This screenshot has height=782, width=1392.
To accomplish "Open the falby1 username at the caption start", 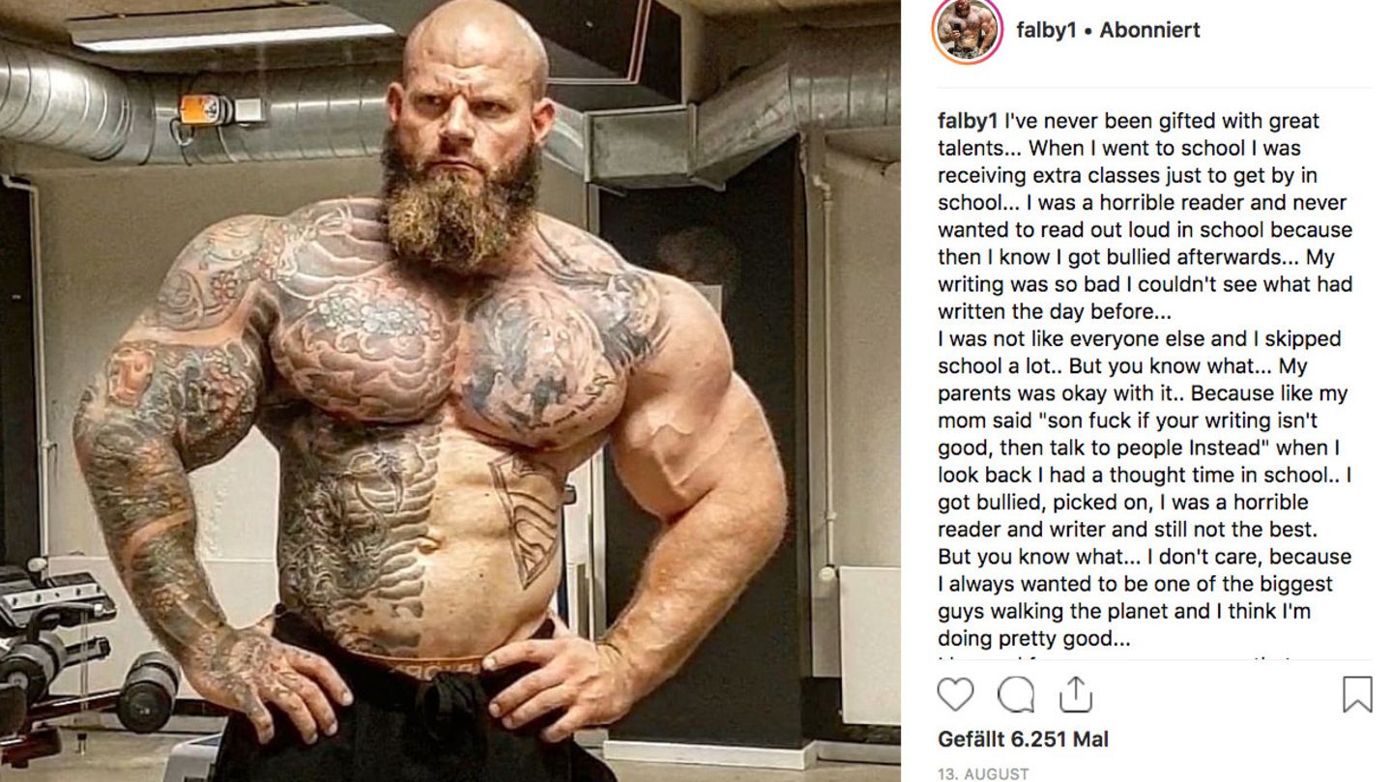I will (968, 121).
